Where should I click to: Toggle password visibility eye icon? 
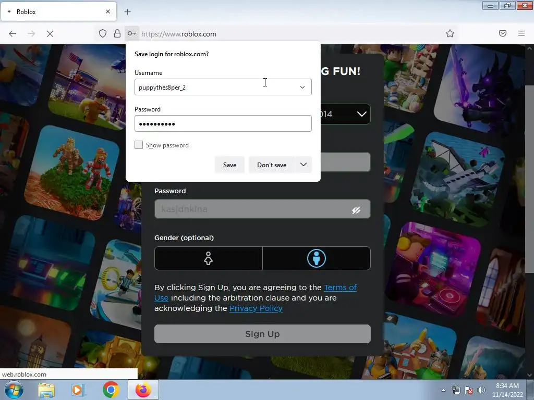(x=356, y=210)
